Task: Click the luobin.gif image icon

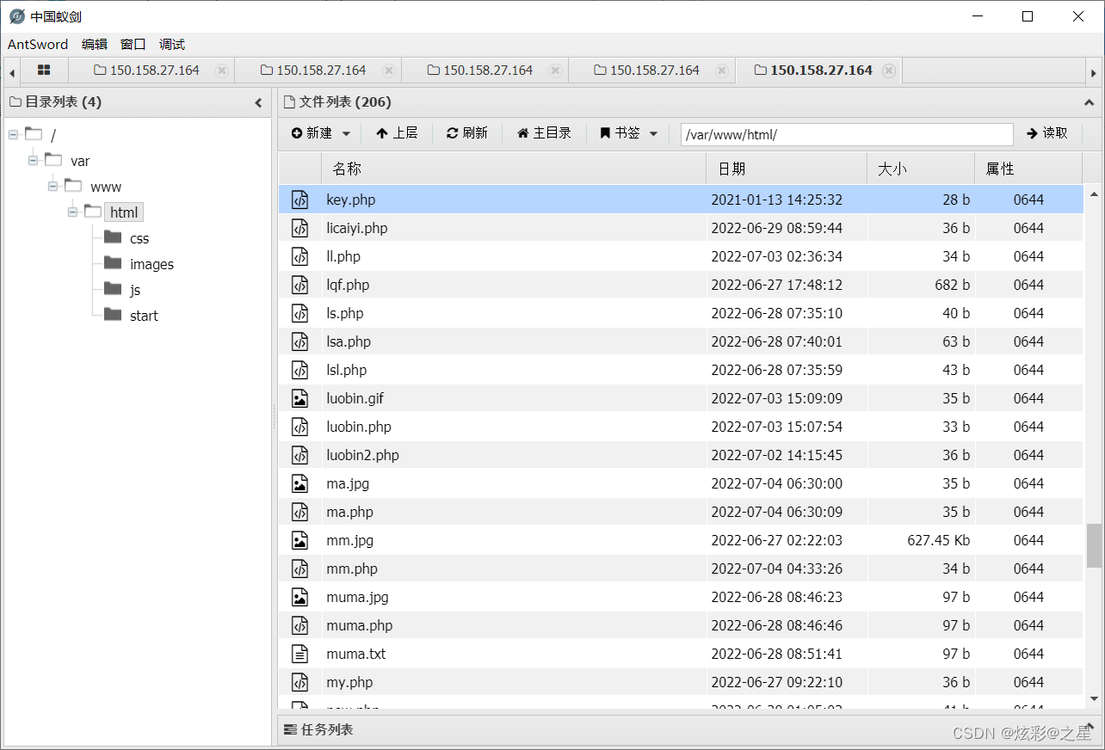Action: 299,398
